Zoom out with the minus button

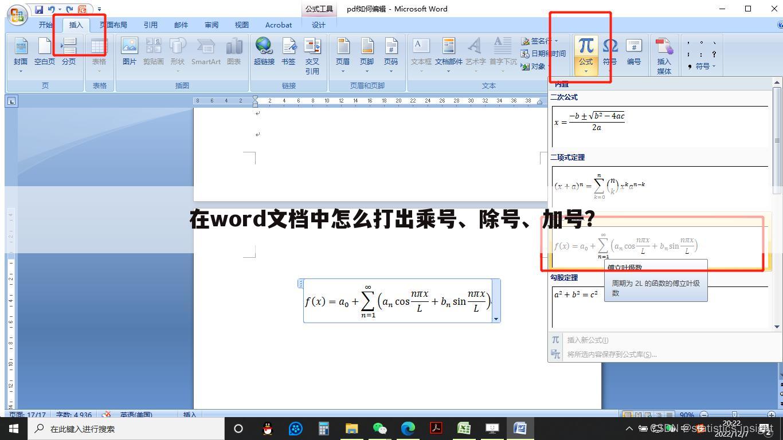(704, 415)
